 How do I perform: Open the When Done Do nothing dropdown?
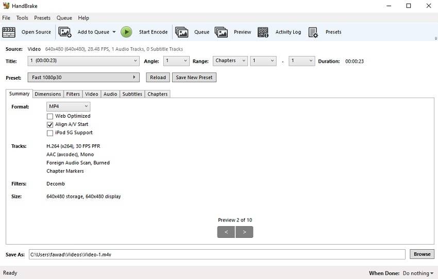pos(418,273)
